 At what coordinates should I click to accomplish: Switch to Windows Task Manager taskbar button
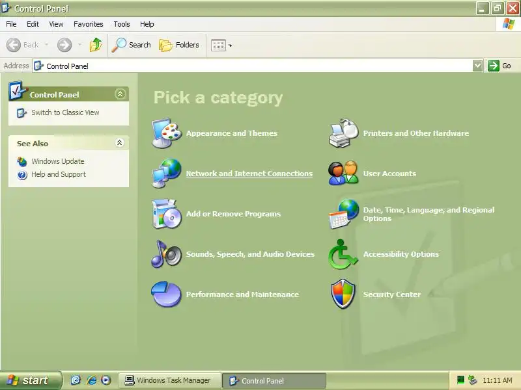[169, 380]
